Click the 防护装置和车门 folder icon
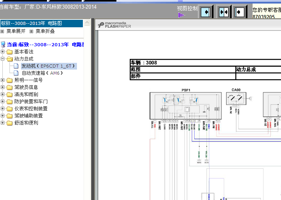 9,102
